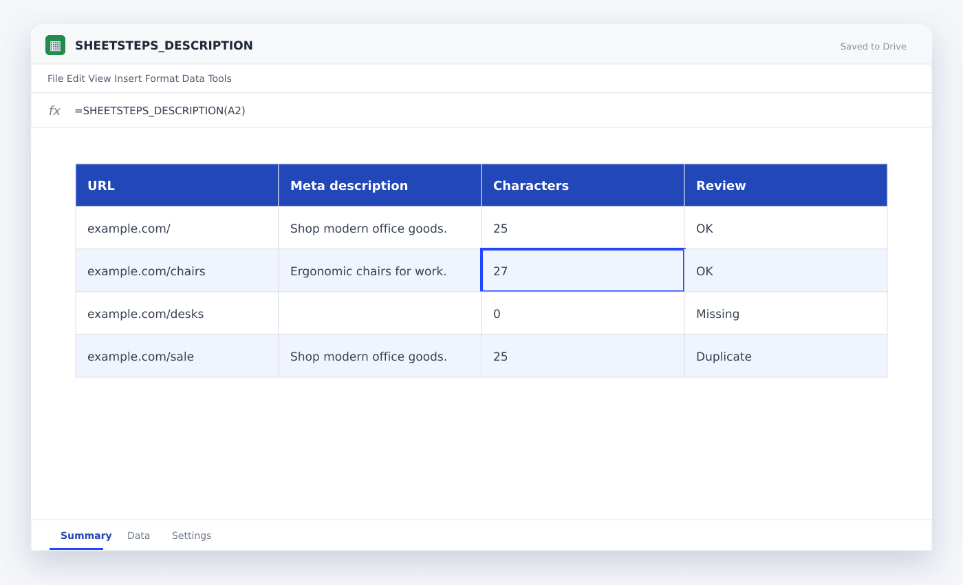This screenshot has height=585, width=963.
Task: Select the example.com/chairs cell
Action: (x=177, y=270)
